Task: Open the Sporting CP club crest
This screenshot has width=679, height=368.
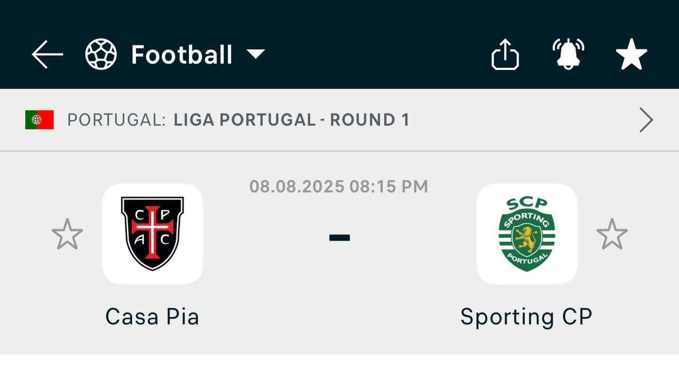Action: click(x=527, y=234)
